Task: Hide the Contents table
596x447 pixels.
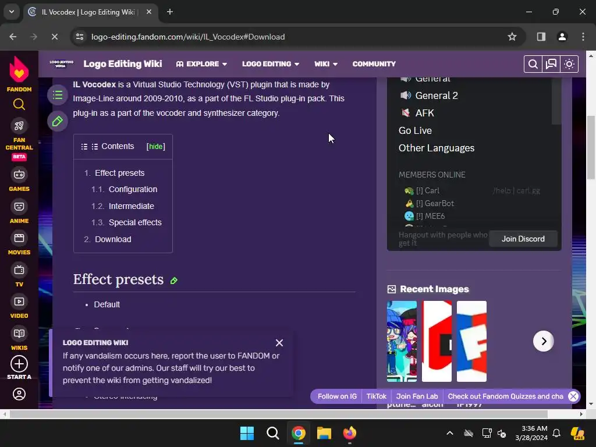Action: click(x=156, y=147)
